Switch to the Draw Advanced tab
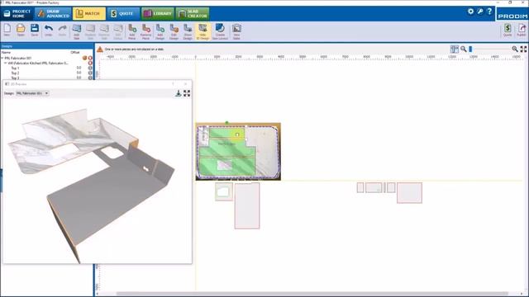The width and height of the screenshot is (529, 297). click(x=53, y=13)
